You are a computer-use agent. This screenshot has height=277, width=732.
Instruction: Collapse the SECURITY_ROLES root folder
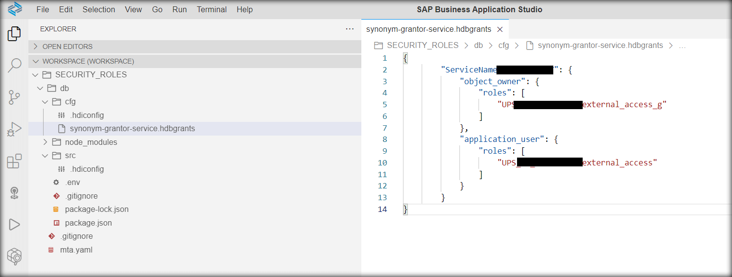tap(91, 75)
